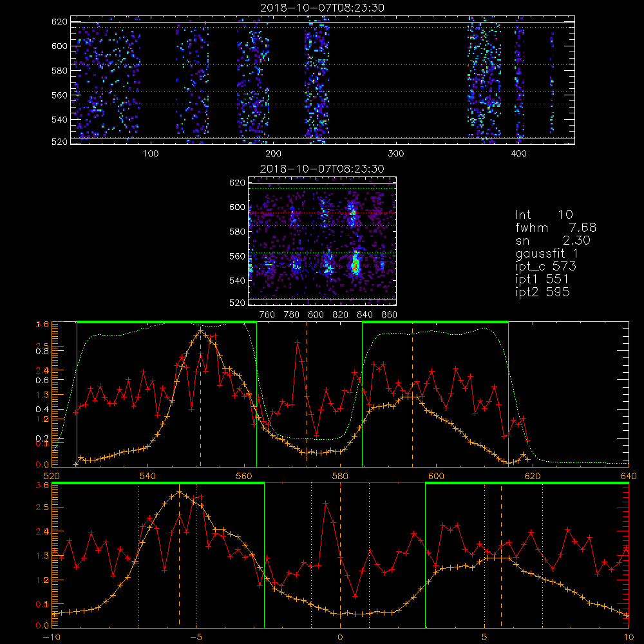
Task: Click the 'gaussfit 1' parameter text
Action: click(547, 253)
